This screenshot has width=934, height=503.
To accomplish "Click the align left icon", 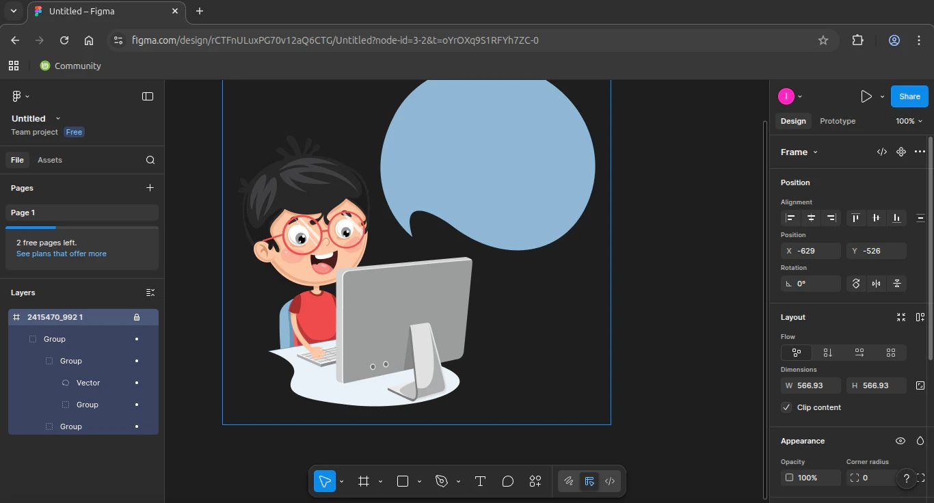I will pyautogui.click(x=791, y=218).
